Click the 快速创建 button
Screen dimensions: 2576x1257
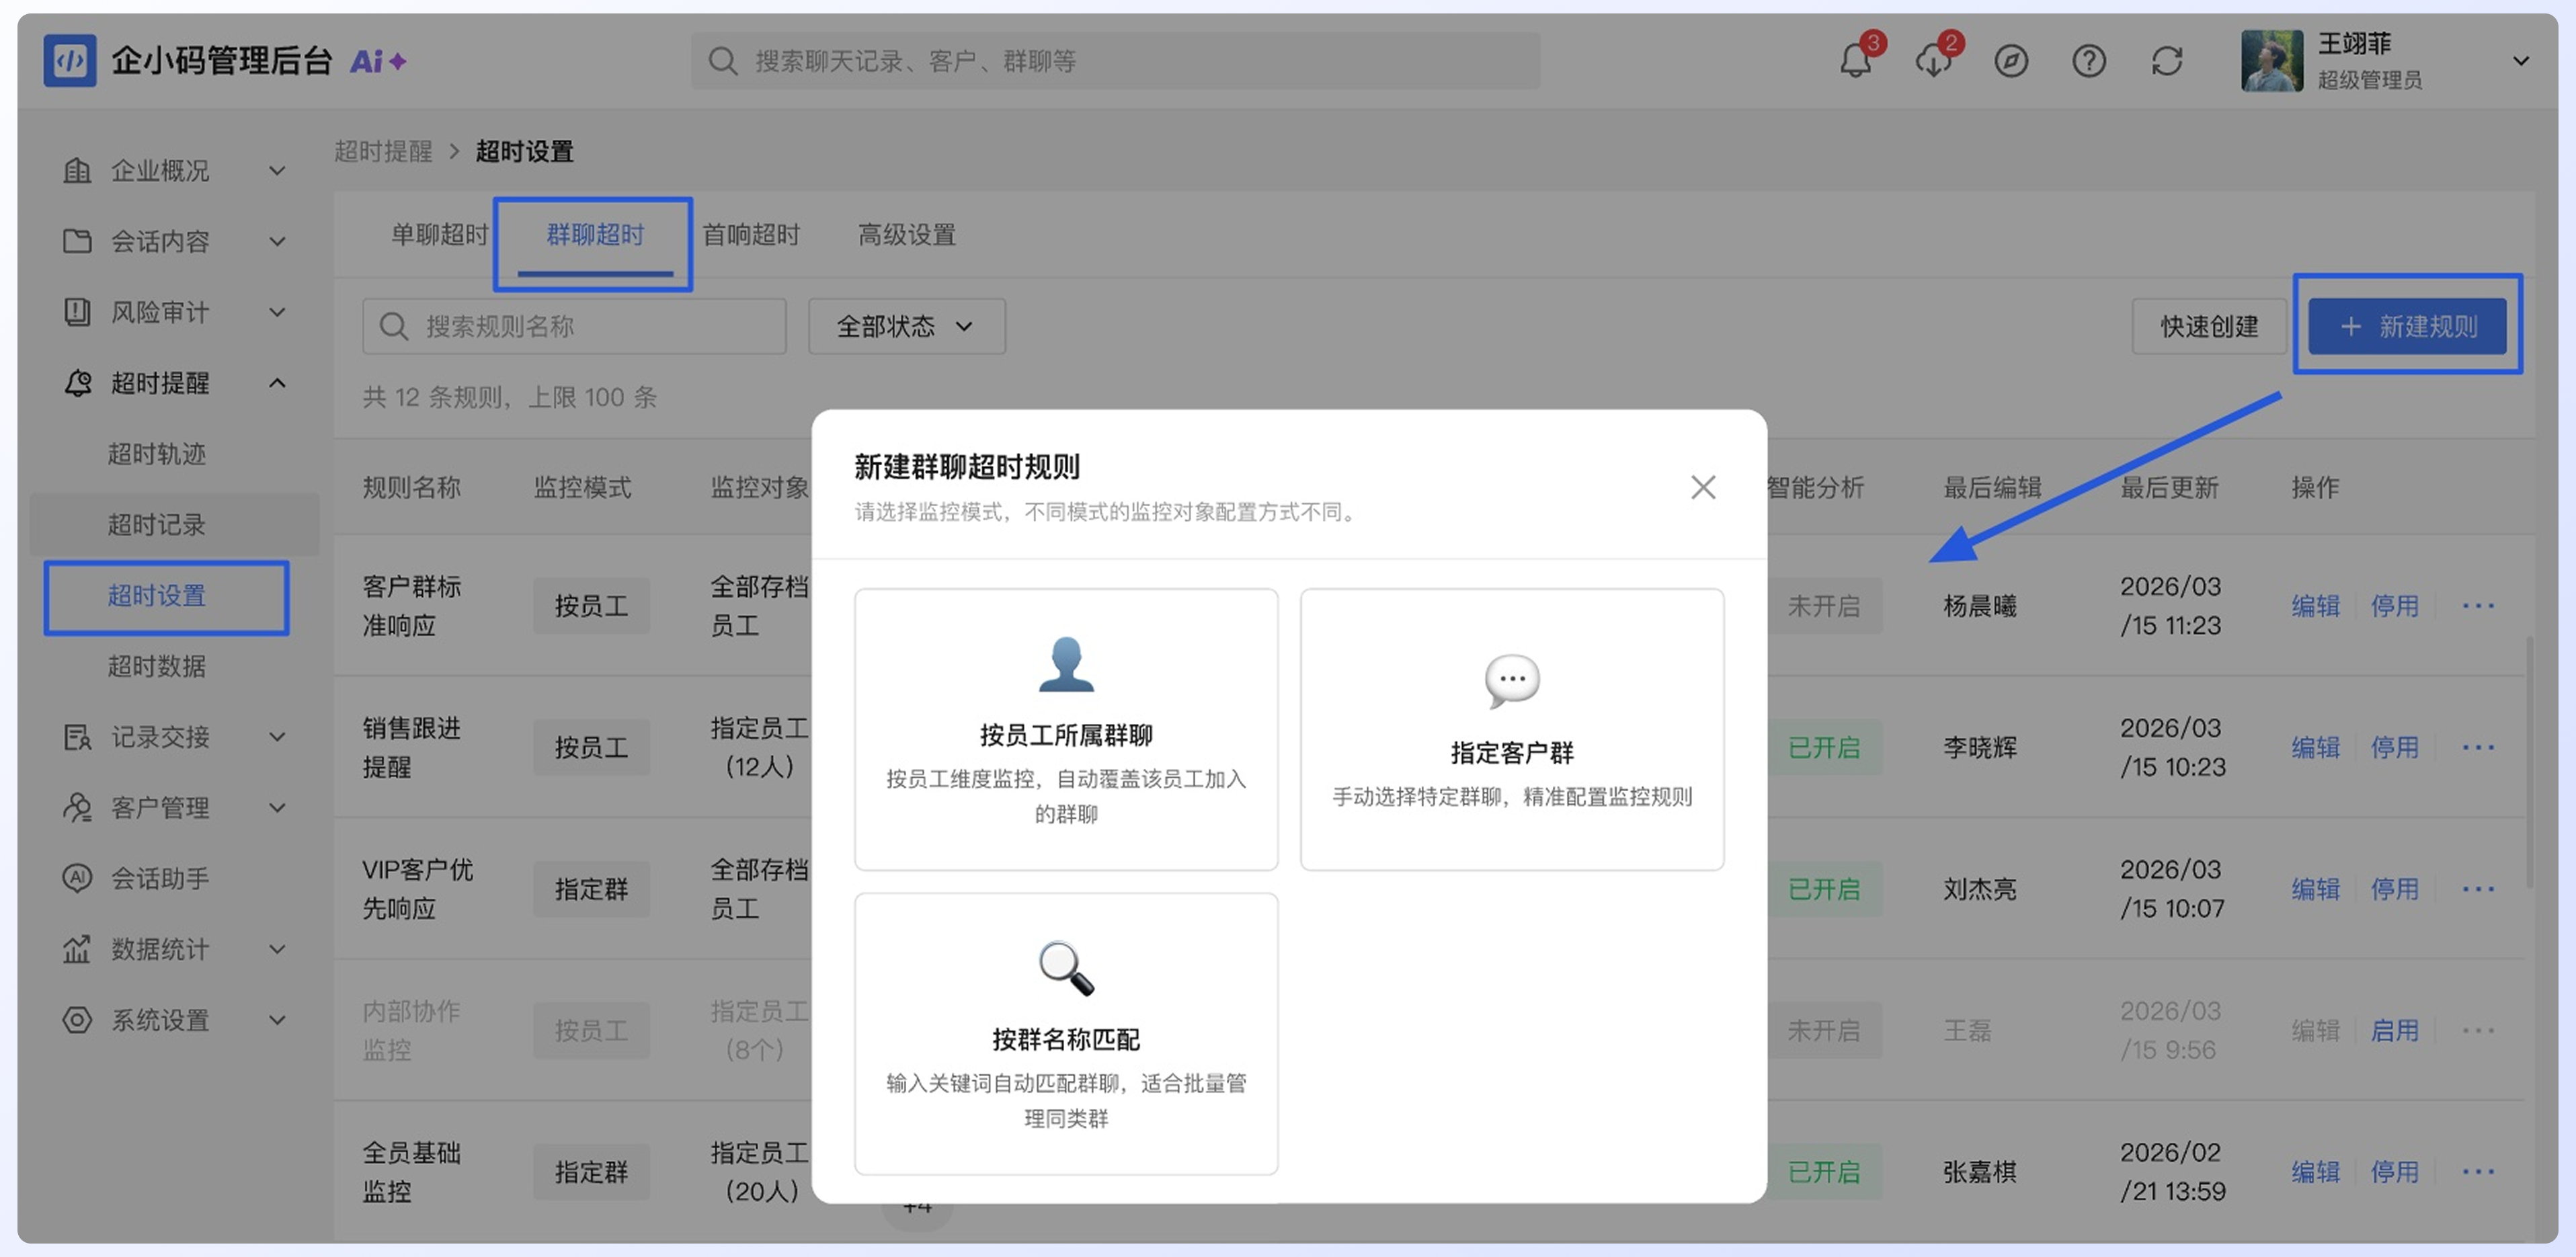tap(2209, 326)
